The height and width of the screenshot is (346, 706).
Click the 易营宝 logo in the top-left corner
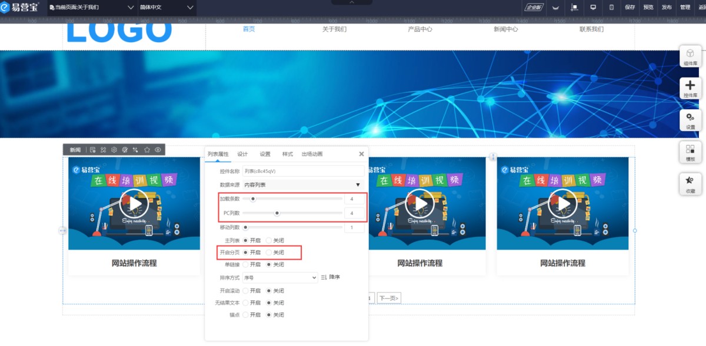click(20, 7)
